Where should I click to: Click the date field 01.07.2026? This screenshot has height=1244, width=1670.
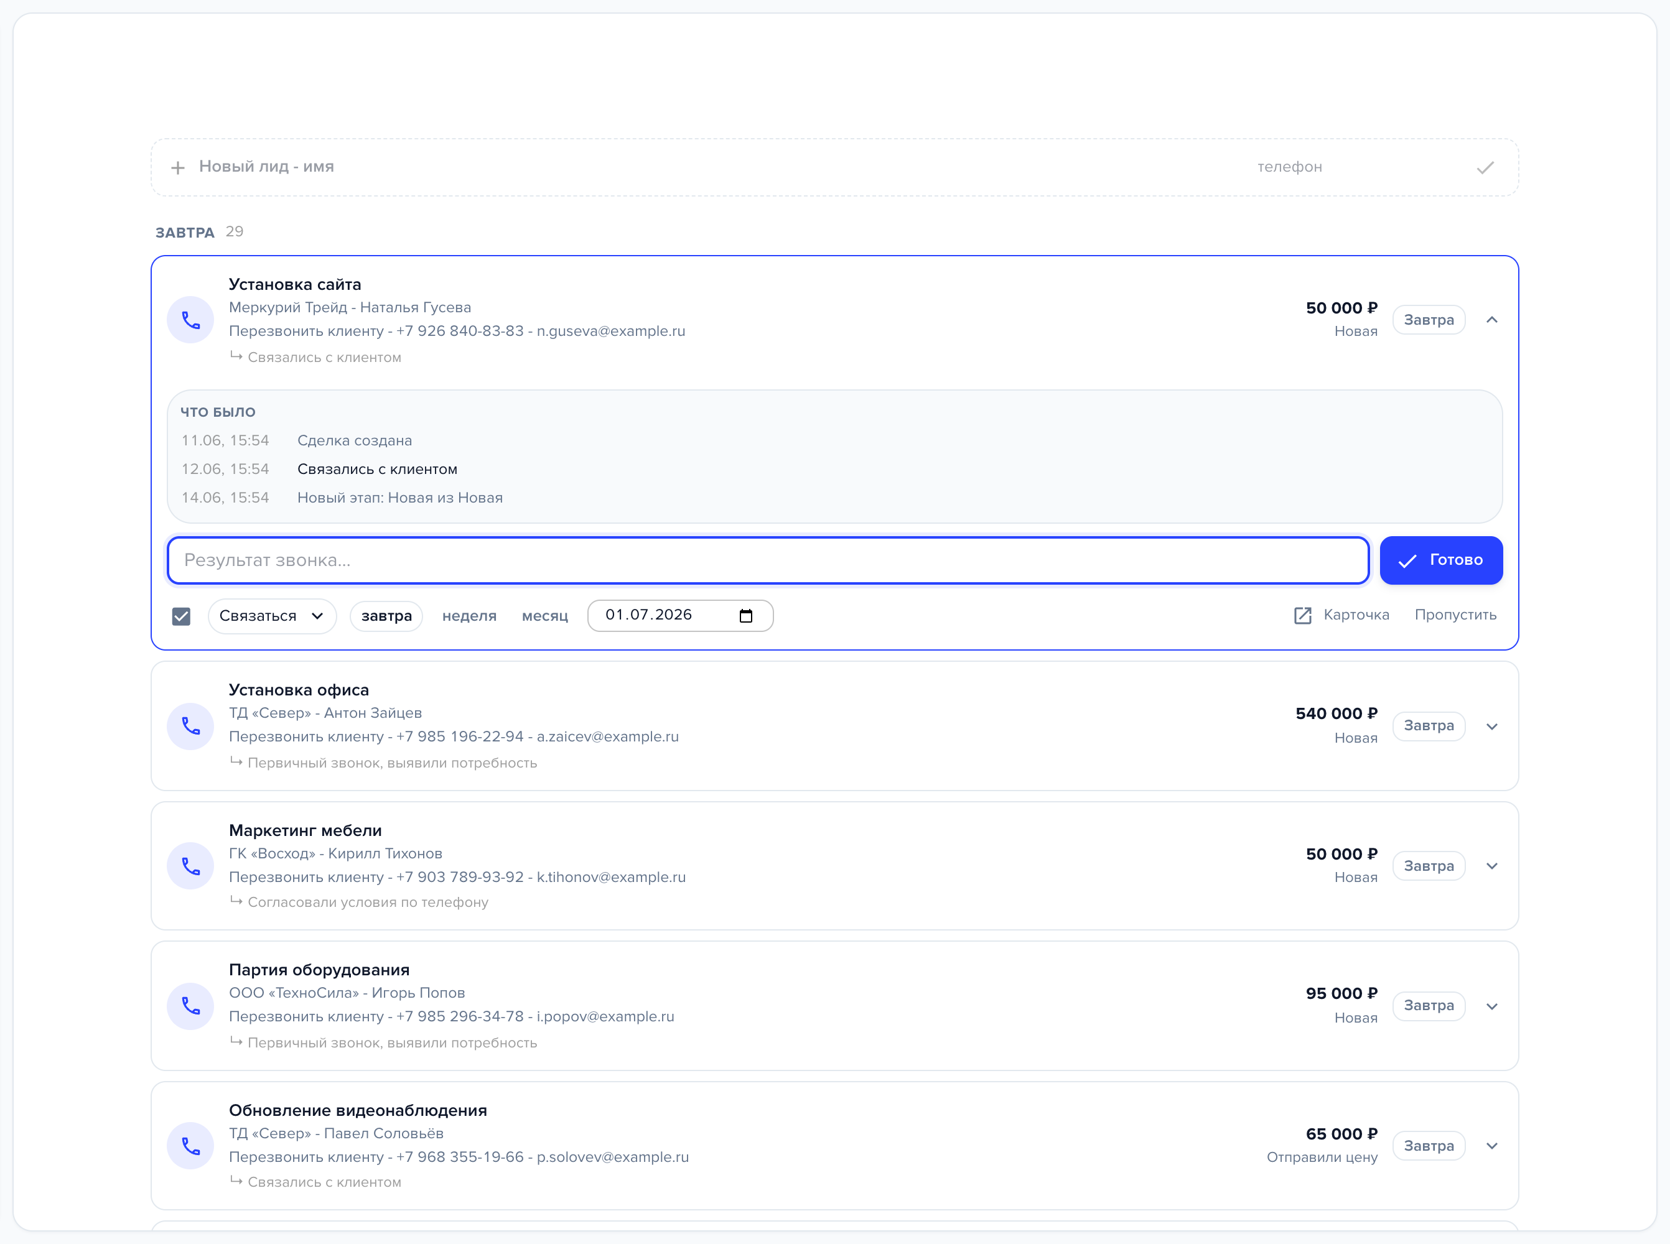click(679, 615)
